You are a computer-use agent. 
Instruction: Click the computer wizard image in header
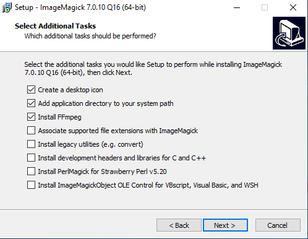(289, 33)
